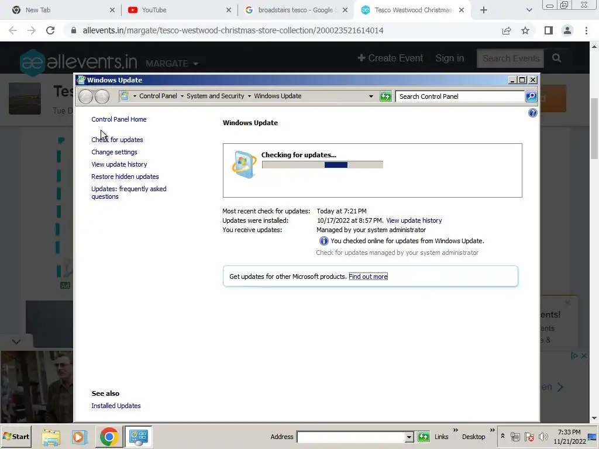Click the Chrome share page icon
The height and width of the screenshot is (449, 599).
coord(507,30)
